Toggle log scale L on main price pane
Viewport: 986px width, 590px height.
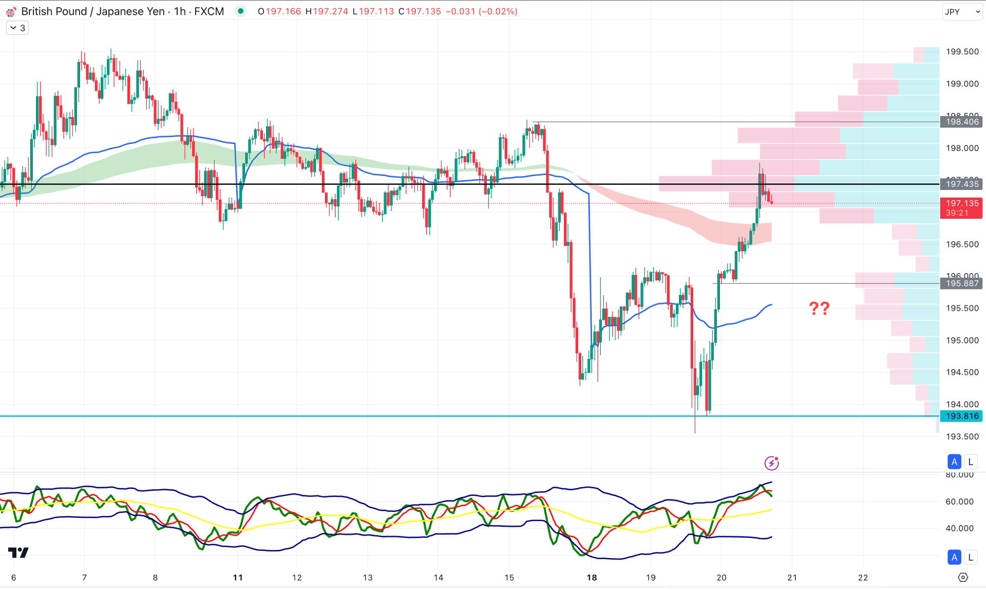(x=970, y=461)
